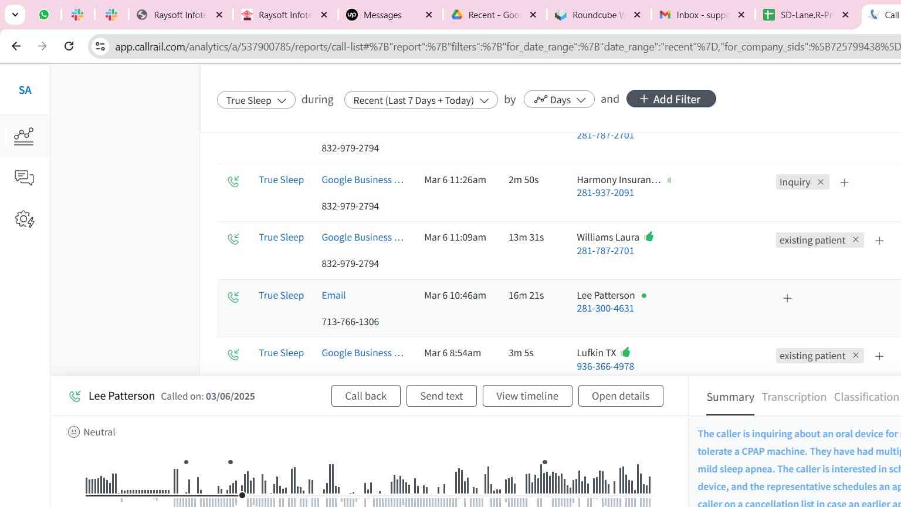
Task: Expand the True Sleep company dropdown
Action: [x=256, y=100]
